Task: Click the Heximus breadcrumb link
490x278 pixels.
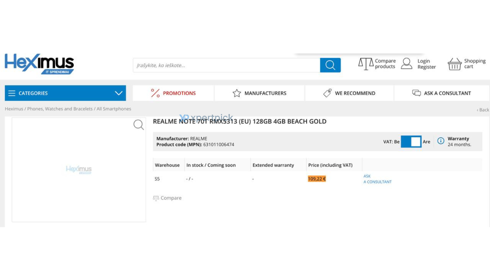Action: coord(14,109)
